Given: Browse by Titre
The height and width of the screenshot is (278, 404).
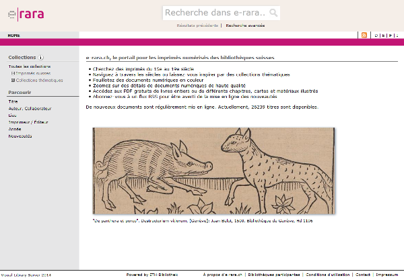Looking at the screenshot, I should coord(13,101).
